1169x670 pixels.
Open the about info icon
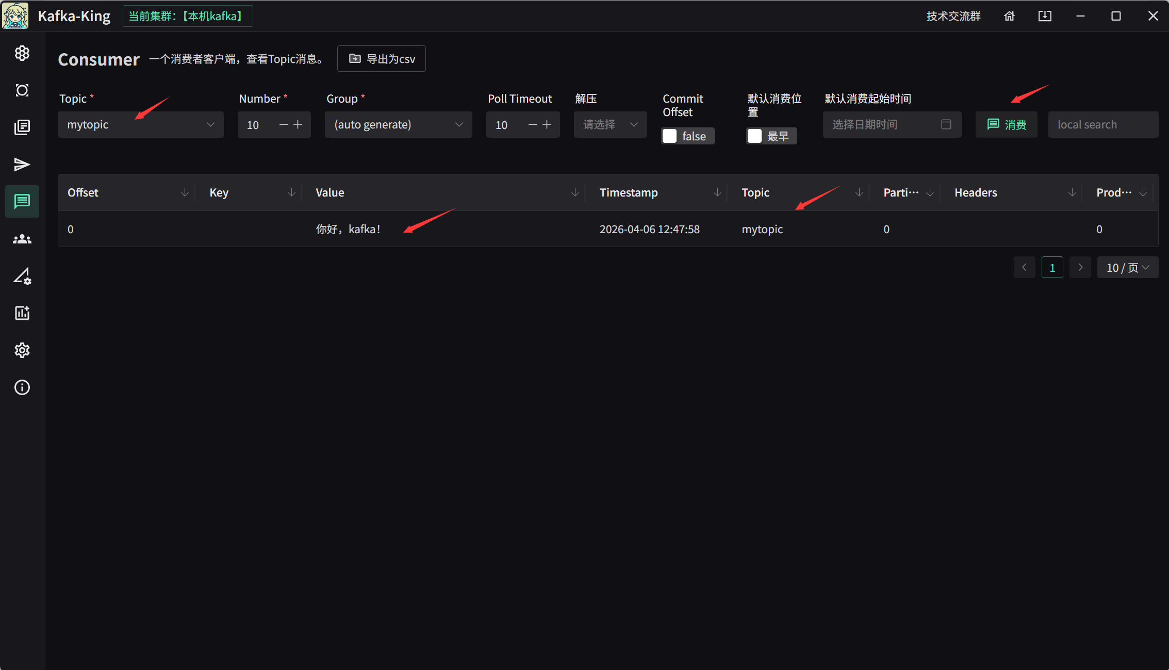pos(22,387)
